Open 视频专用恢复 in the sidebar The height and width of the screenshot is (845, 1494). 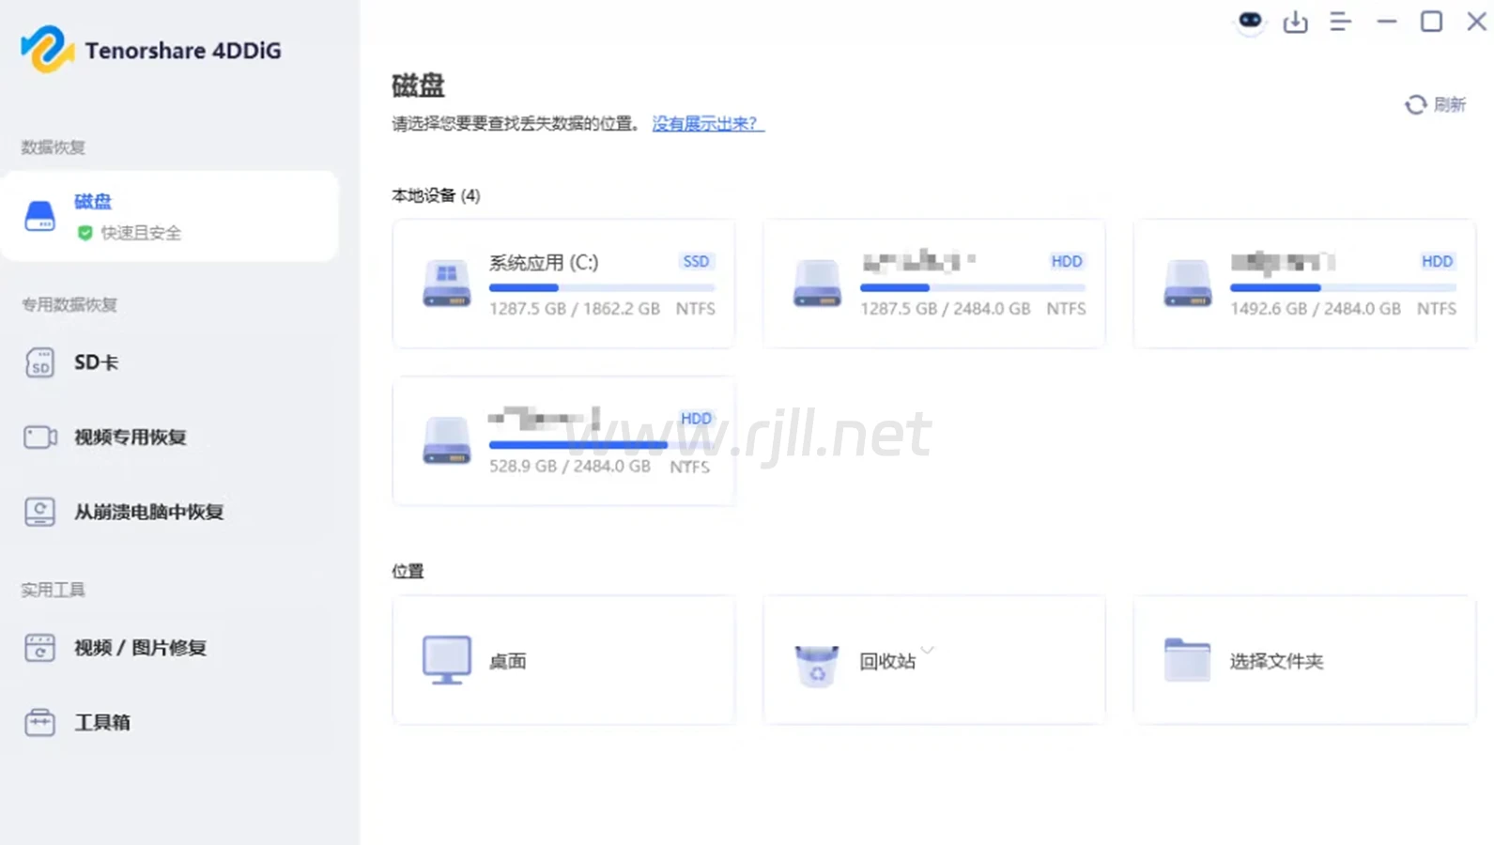tap(130, 438)
